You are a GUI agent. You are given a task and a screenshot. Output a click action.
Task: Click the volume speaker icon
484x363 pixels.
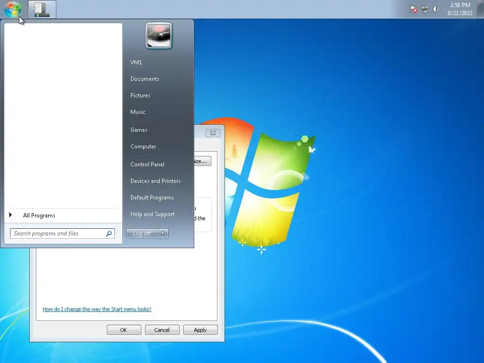(436, 9)
